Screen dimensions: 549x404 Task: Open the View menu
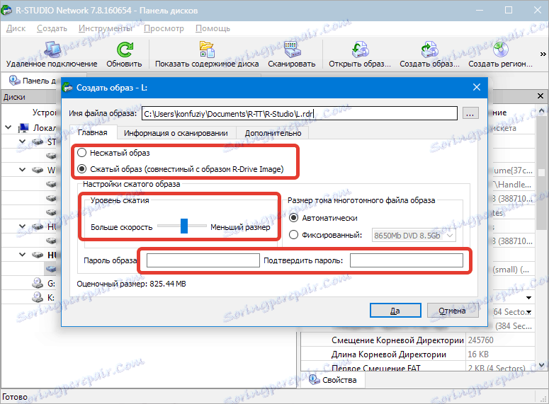pyautogui.click(x=164, y=28)
